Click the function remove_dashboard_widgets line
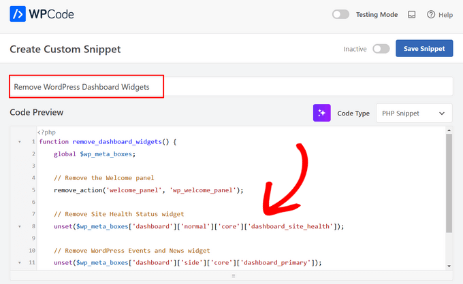The width and height of the screenshot is (463, 284). [108, 142]
